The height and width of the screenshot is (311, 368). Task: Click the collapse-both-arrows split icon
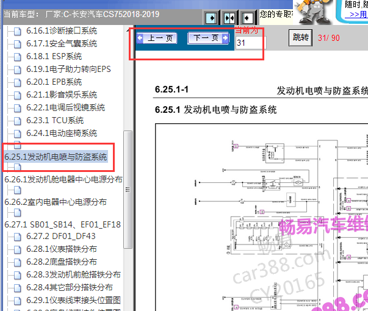pyautogui.click(x=229, y=18)
